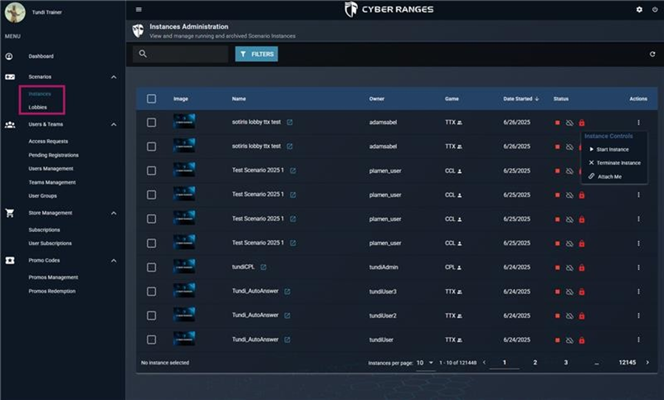Click the red stopped status icon for sotiris lobby ttx test
664x400 pixels.
pos(558,122)
